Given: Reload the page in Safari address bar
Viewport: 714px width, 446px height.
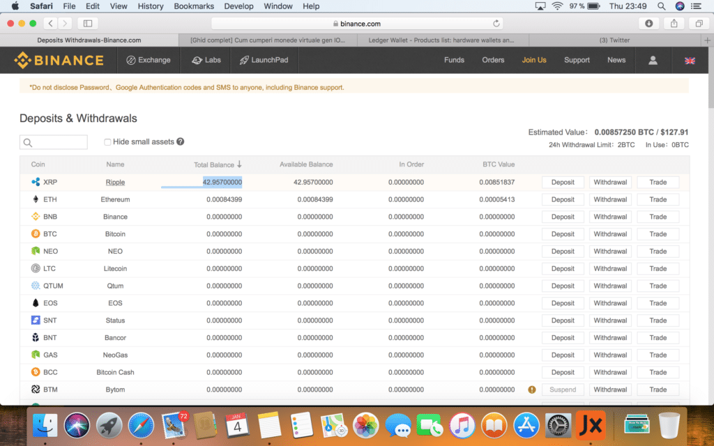Looking at the screenshot, I should 496,24.
